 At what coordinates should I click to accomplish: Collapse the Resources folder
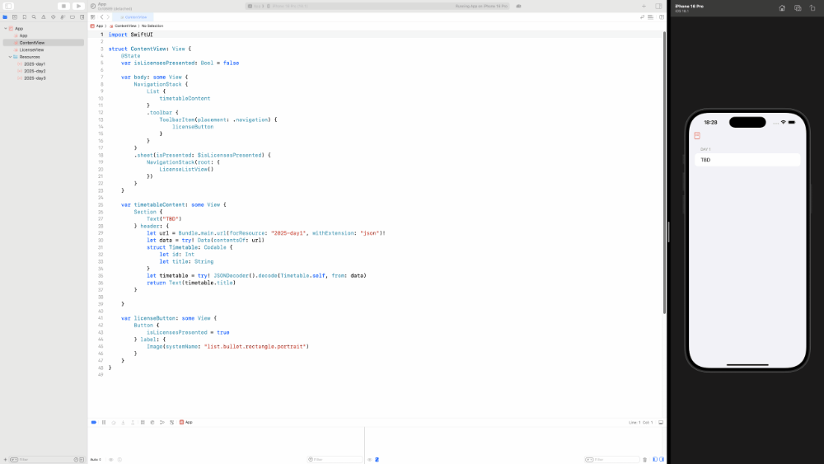coord(10,57)
